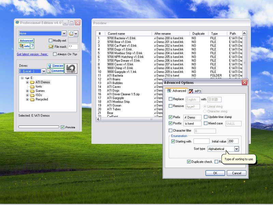The width and height of the screenshot is (273, 205).
Task: Click the Postfix field containing is kewl
Action: click(x=192, y=124)
